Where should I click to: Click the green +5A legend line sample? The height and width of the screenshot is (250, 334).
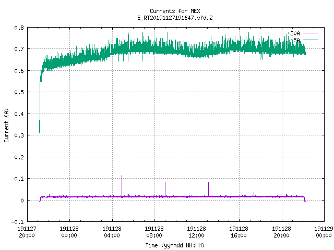(x=311, y=40)
